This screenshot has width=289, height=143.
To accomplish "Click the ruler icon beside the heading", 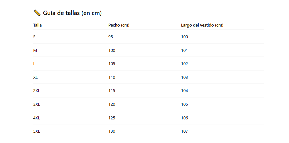I will point(37,13).
